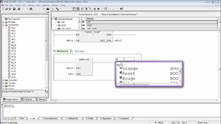Image resolution: width=221 pixels, height=124 pixels.
Task: Click the New network tree item
Action: (x=14, y=19)
